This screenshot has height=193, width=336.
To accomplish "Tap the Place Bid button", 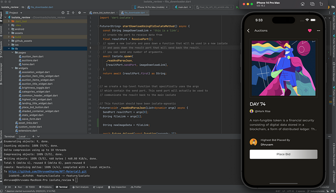I will [283, 154].
